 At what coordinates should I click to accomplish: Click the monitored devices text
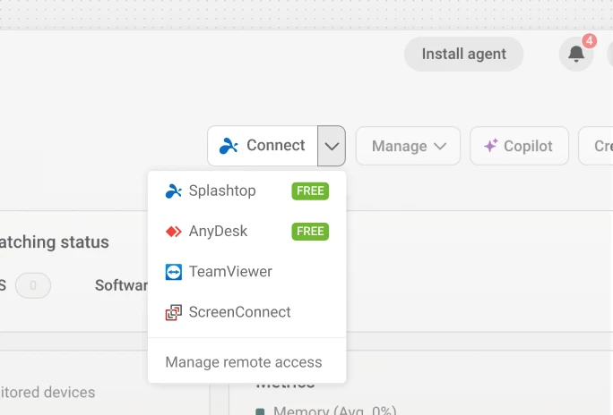coord(47,393)
